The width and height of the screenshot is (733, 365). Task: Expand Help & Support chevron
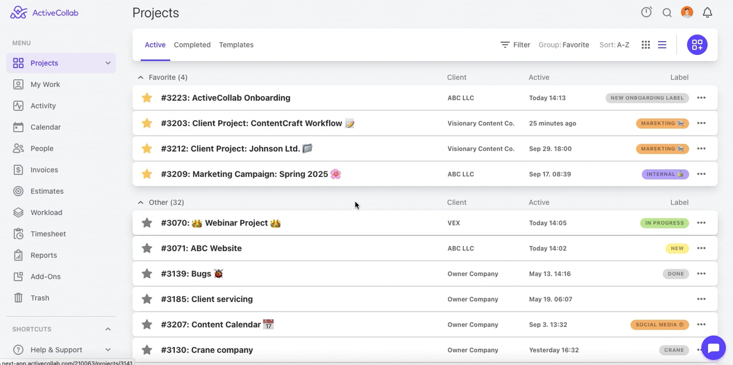(108, 349)
